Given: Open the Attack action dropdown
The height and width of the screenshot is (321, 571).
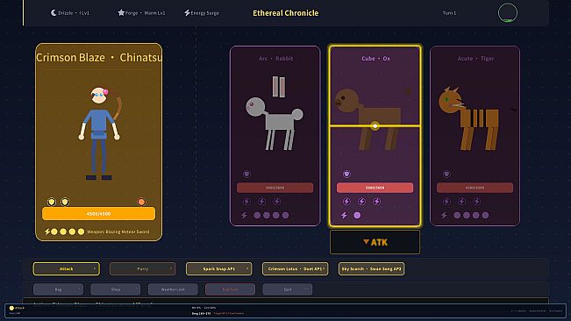Looking at the screenshot, I should (x=67, y=269).
